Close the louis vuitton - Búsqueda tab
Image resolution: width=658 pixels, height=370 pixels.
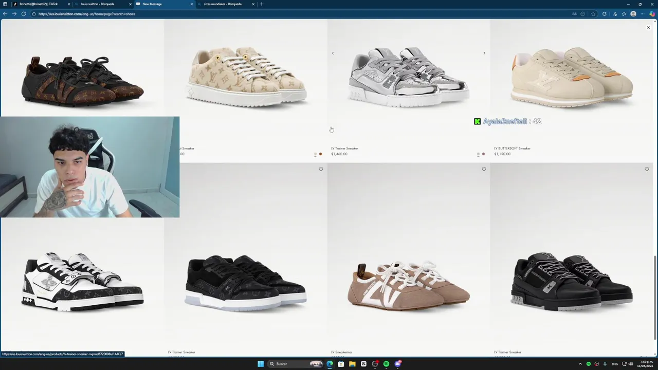[130, 4]
